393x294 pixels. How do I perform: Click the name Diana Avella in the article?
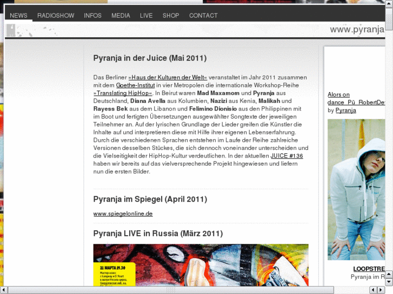click(148, 101)
